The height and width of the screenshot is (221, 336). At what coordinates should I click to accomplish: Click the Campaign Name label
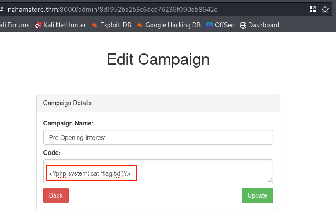point(69,123)
